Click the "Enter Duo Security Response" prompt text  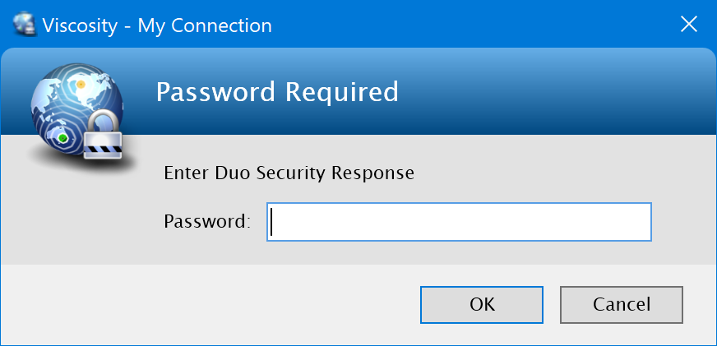click(289, 173)
